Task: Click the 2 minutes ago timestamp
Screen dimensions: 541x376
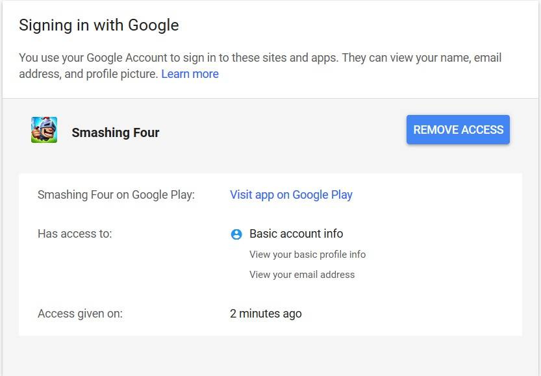Action: tap(266, 314)
